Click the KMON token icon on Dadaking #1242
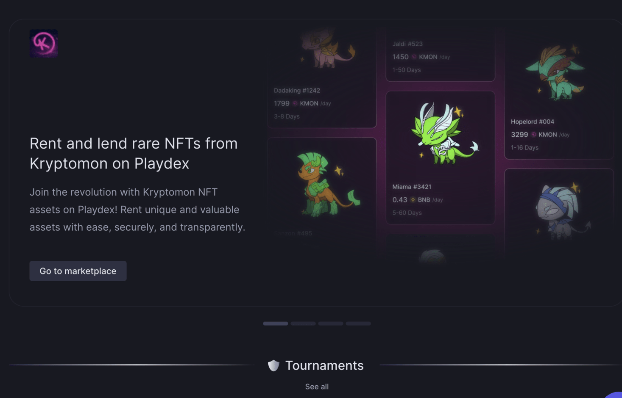The height and width of the screenshot is (398, 622). tap(295, 103)
